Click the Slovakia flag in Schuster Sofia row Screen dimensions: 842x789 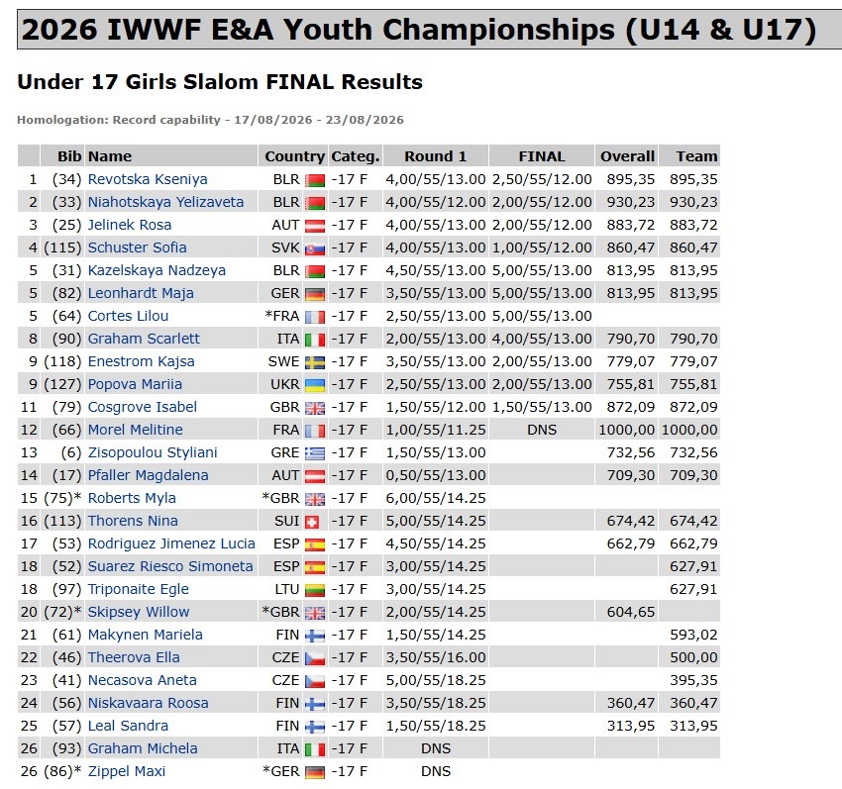coord(315,248)
